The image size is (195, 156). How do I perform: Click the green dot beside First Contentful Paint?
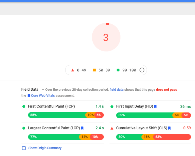point(24,106)
